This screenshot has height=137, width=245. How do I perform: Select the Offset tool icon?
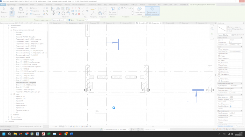click(58, 9)
